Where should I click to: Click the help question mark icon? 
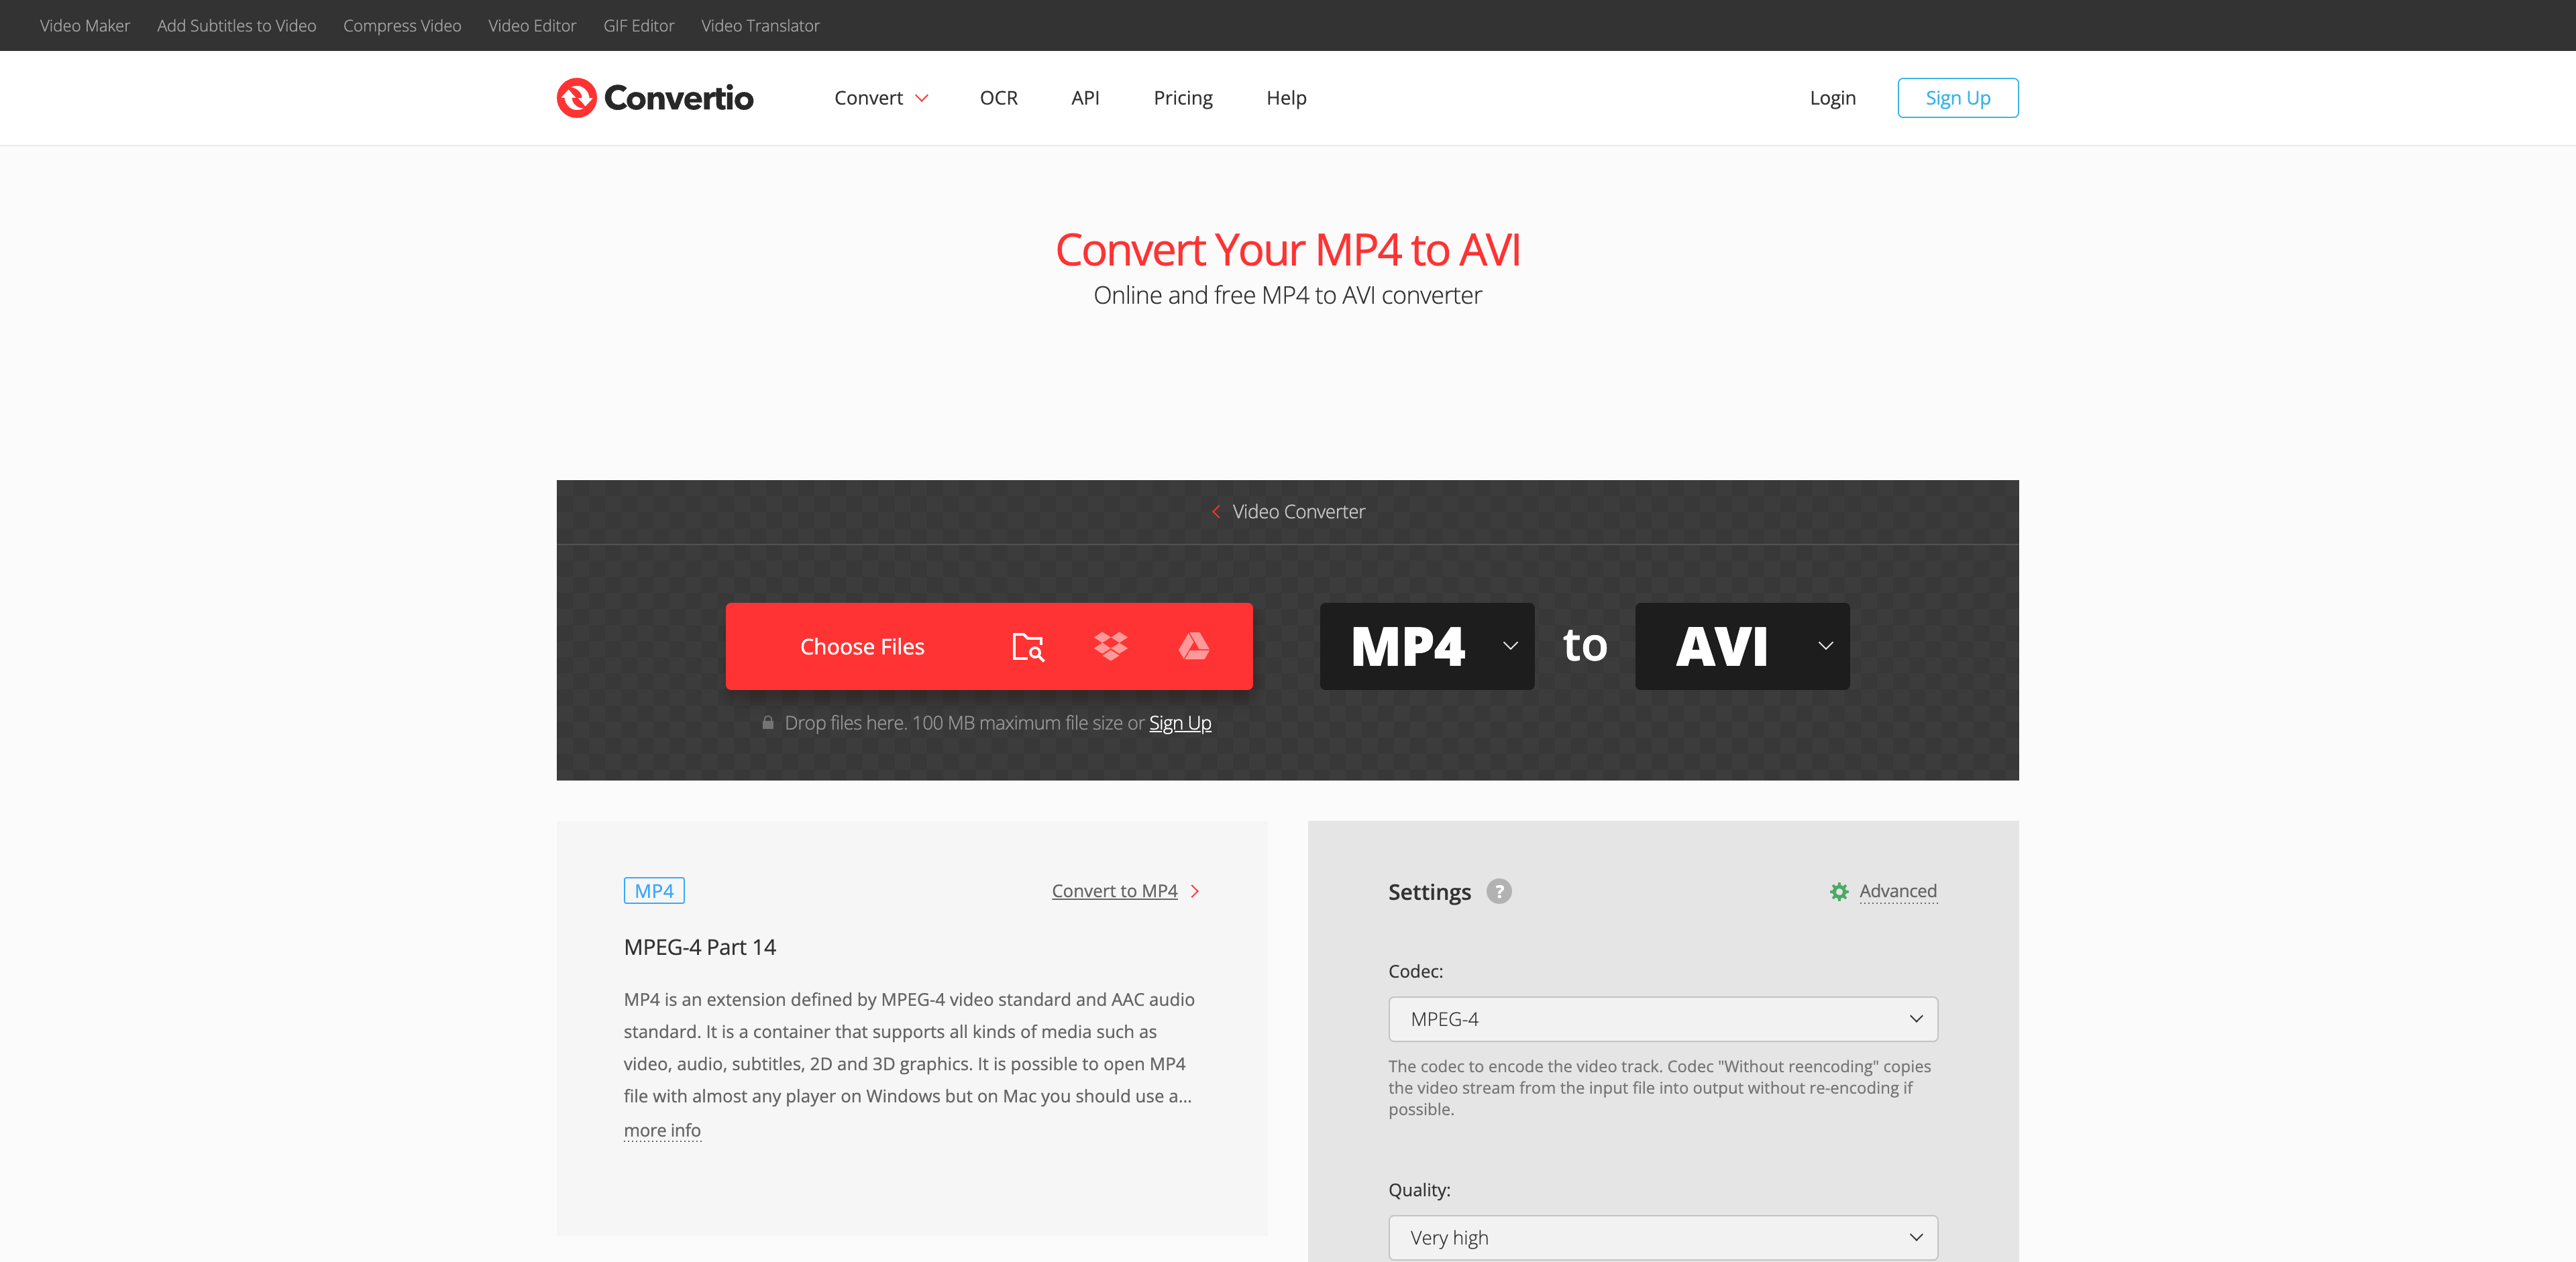pyautogui.click(x=1498, y=893)
